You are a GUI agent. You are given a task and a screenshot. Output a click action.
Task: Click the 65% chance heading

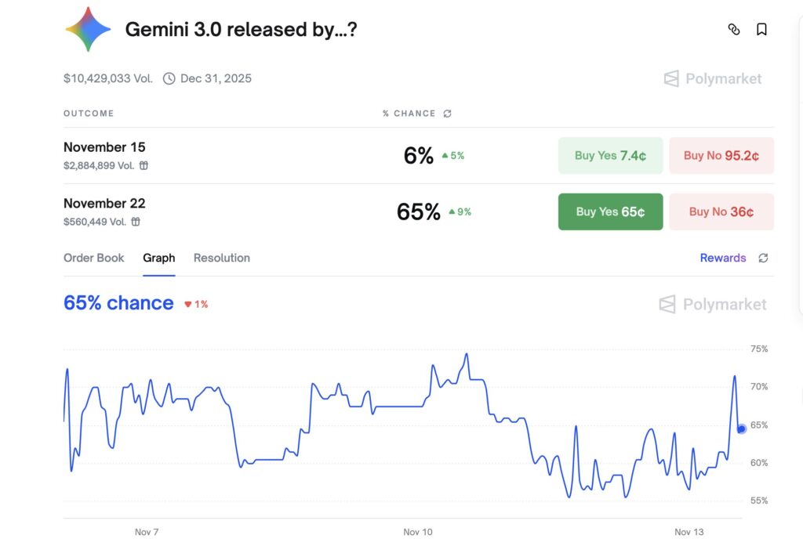118,303
